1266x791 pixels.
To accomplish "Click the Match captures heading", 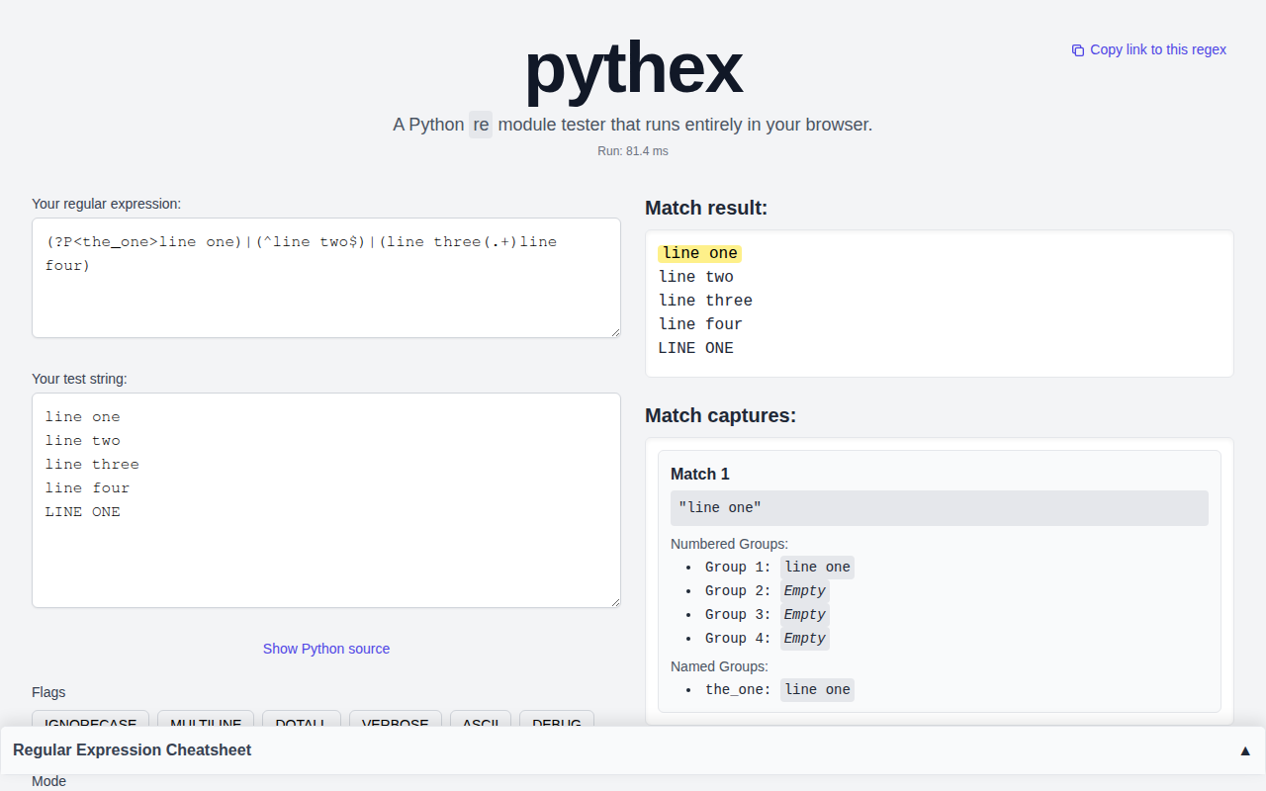I will click(720, 415).
